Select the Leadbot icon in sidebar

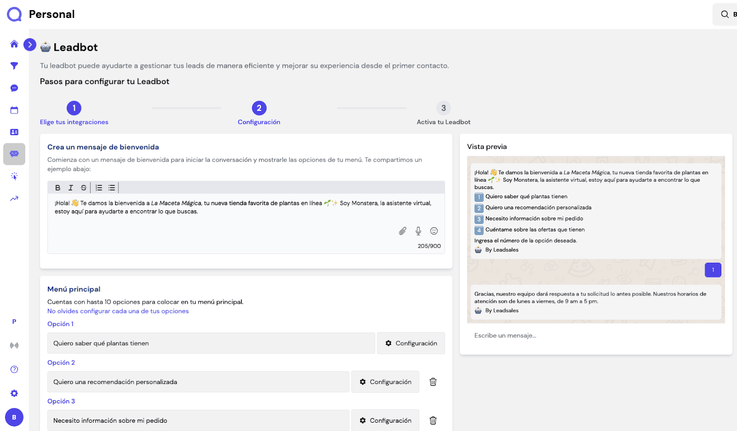click(x=14, y=154)
